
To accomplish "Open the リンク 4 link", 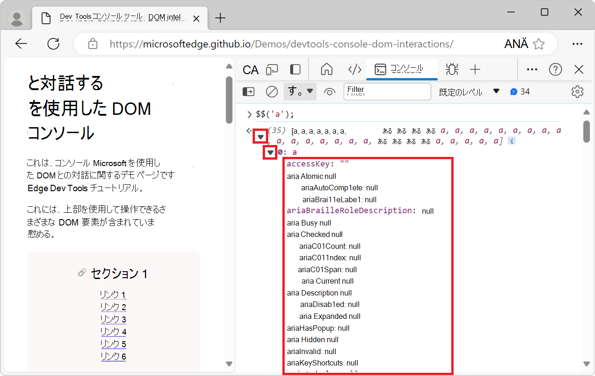I will click(114, 332).
